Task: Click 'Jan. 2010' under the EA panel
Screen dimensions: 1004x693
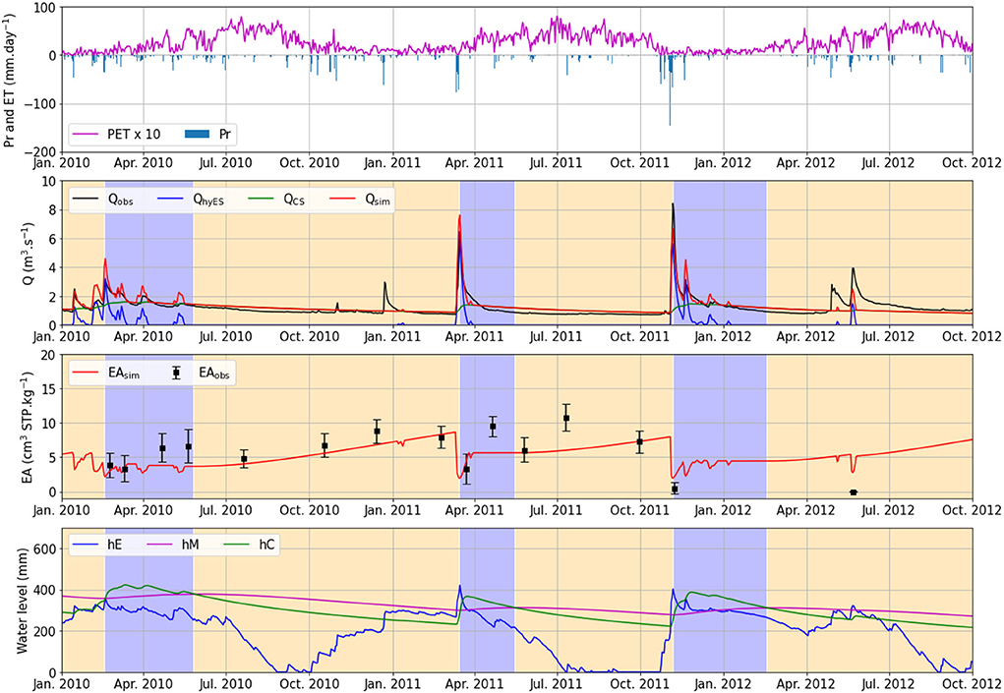Action: (62, 510)
